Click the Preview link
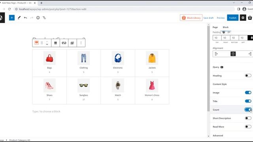Screen dimensions: 253x142 click(221, 18)
